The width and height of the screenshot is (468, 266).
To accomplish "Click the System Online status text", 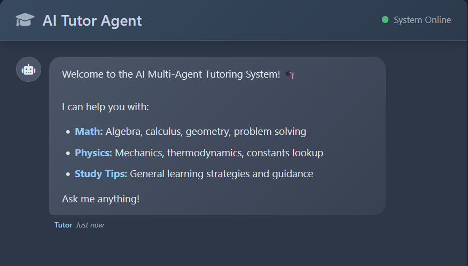I will 422,20.
